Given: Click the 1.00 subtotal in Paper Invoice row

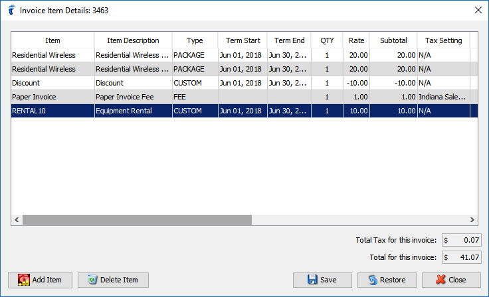Looking at the screenshot, I should coord(393,97).
